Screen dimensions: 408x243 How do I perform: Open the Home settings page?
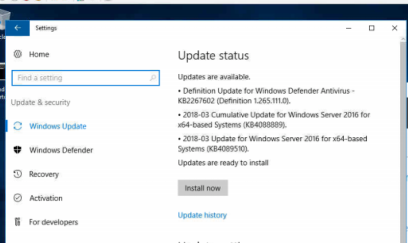tap(39, 54)
